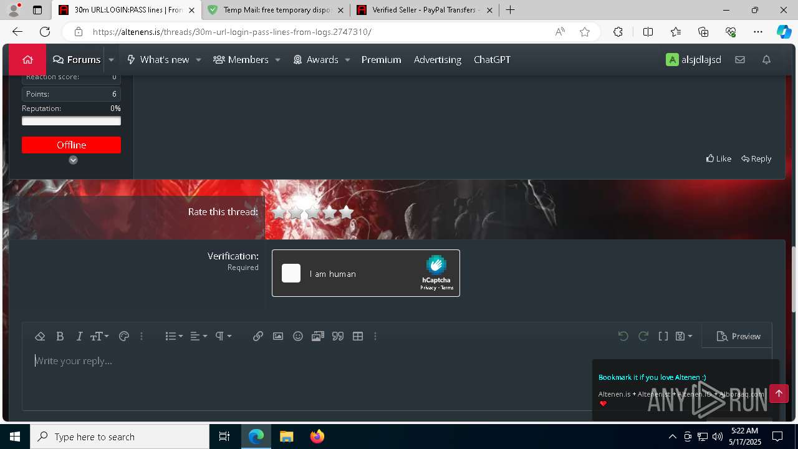Screen dimensions: 798x449
Task: Open the hCaptcha Privacy link
Action: click(x=428, y=287)
